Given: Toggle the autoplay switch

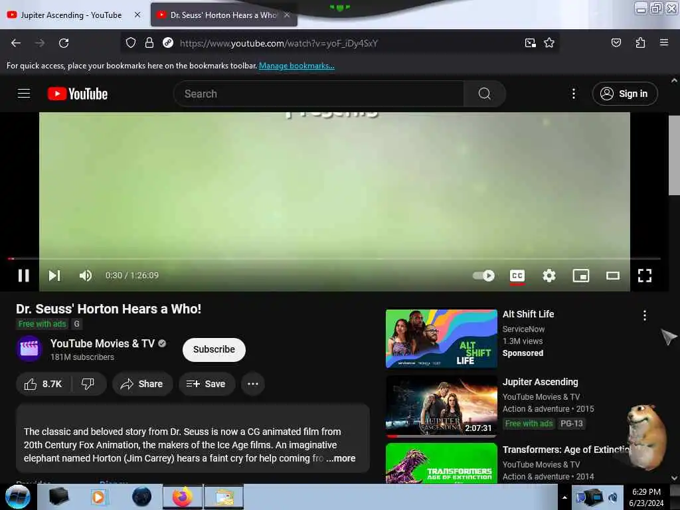Looking at the screenshot, I should tap(483, 276).
